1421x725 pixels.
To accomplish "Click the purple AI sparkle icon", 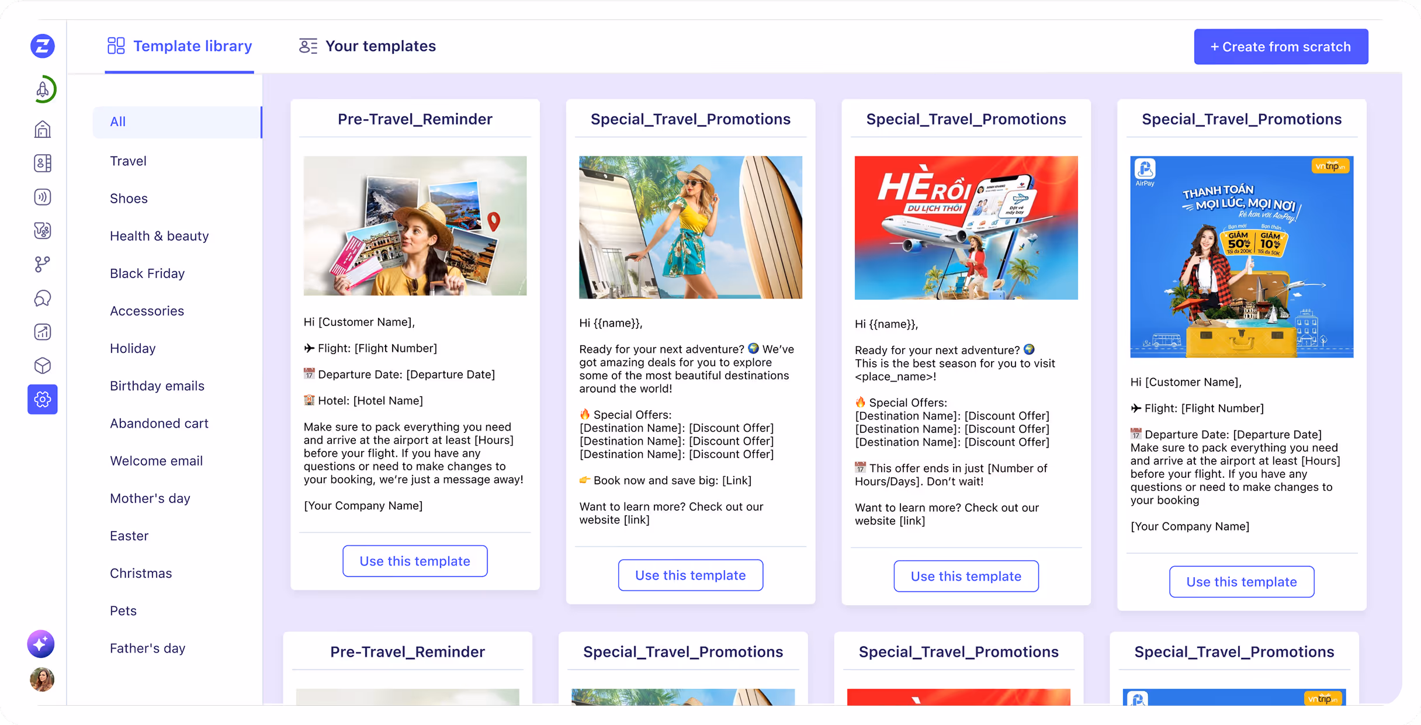I will coord(41,644).
